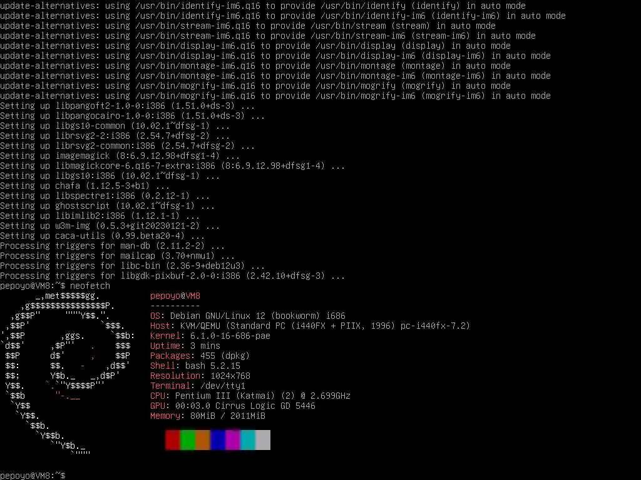This screenshot has width=641, height=480.
Task: Click the magenta color block in the palette
Action: (233, 440)
